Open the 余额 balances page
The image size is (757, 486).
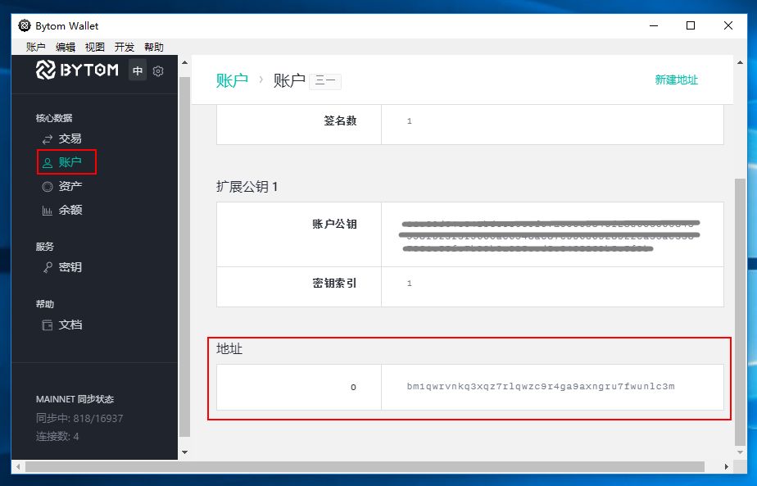click(x=70, y=210)
